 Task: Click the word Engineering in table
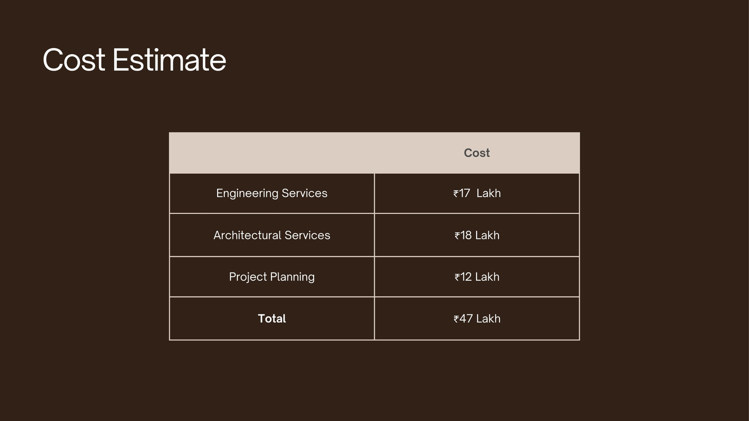247,194
